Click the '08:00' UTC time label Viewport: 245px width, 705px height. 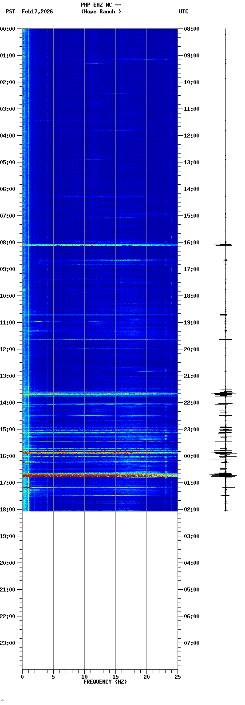(192, 29)
